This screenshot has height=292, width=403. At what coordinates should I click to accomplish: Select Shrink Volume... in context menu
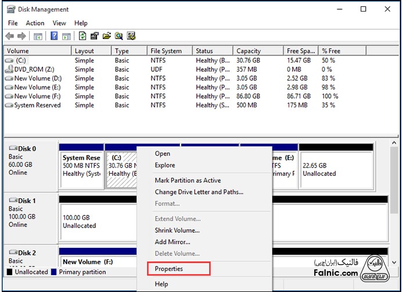point(177,230)
